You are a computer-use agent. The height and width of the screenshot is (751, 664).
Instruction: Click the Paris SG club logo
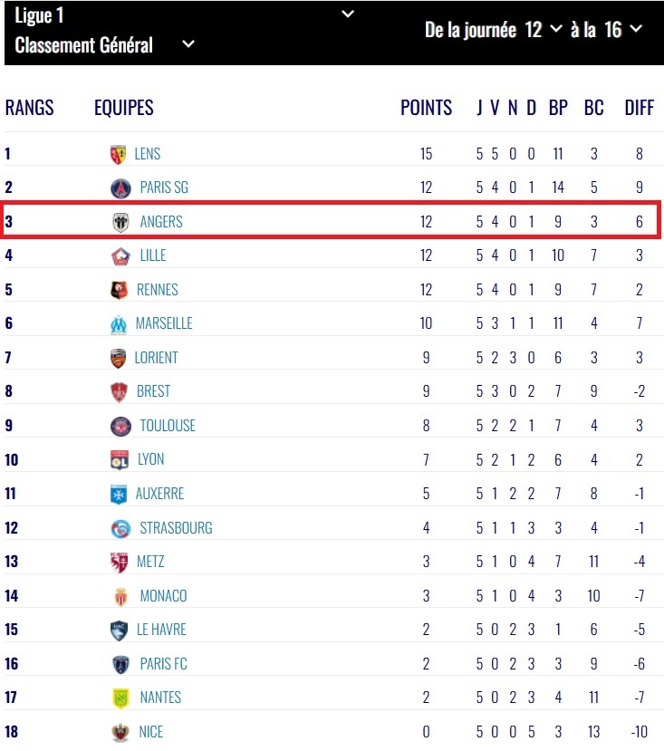[120, 188]
